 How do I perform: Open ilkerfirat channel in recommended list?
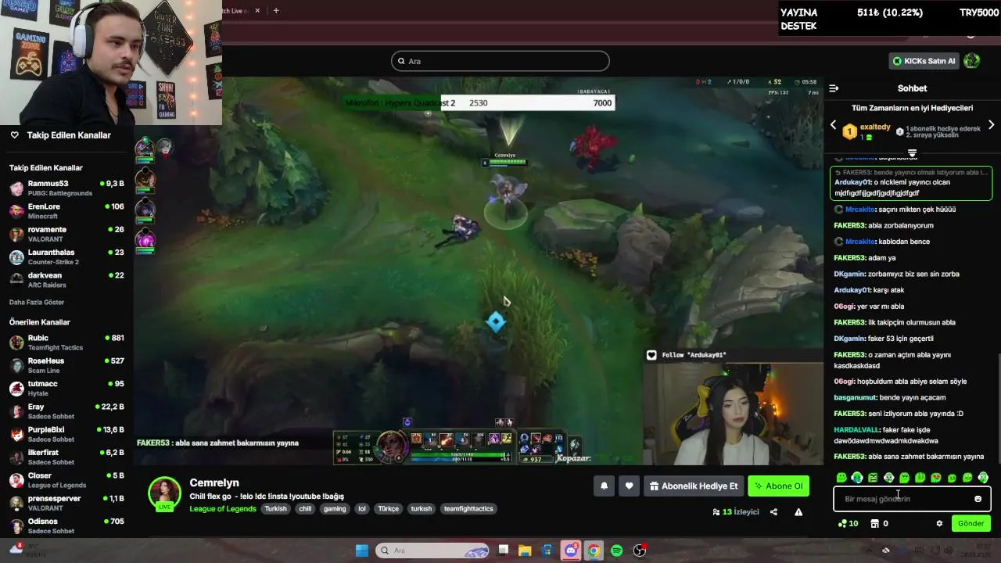click(66, 457)
